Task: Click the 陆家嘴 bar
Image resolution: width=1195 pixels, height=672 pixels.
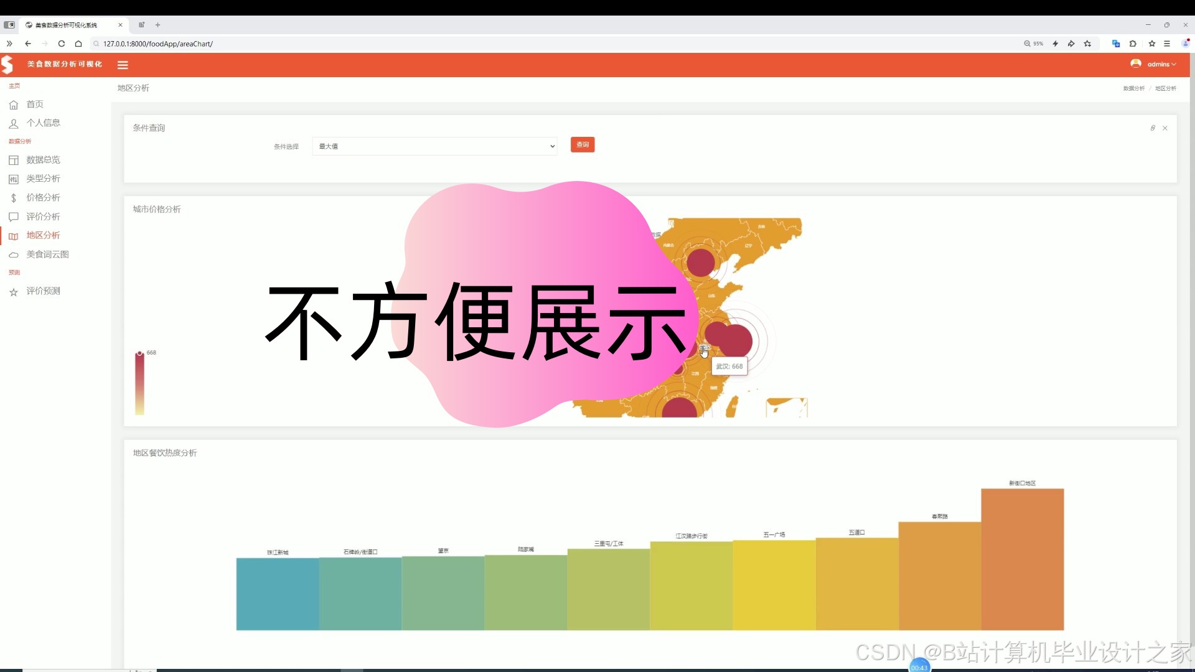Action: coord(526,592)
